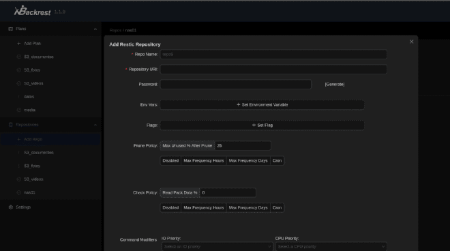Focus the Repo Name input field

point(273,55)
